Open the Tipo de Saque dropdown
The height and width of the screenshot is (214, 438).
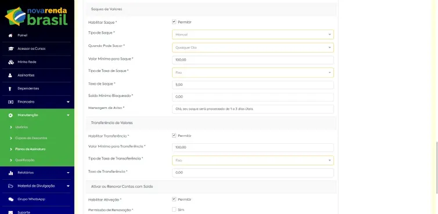point(253,35)
